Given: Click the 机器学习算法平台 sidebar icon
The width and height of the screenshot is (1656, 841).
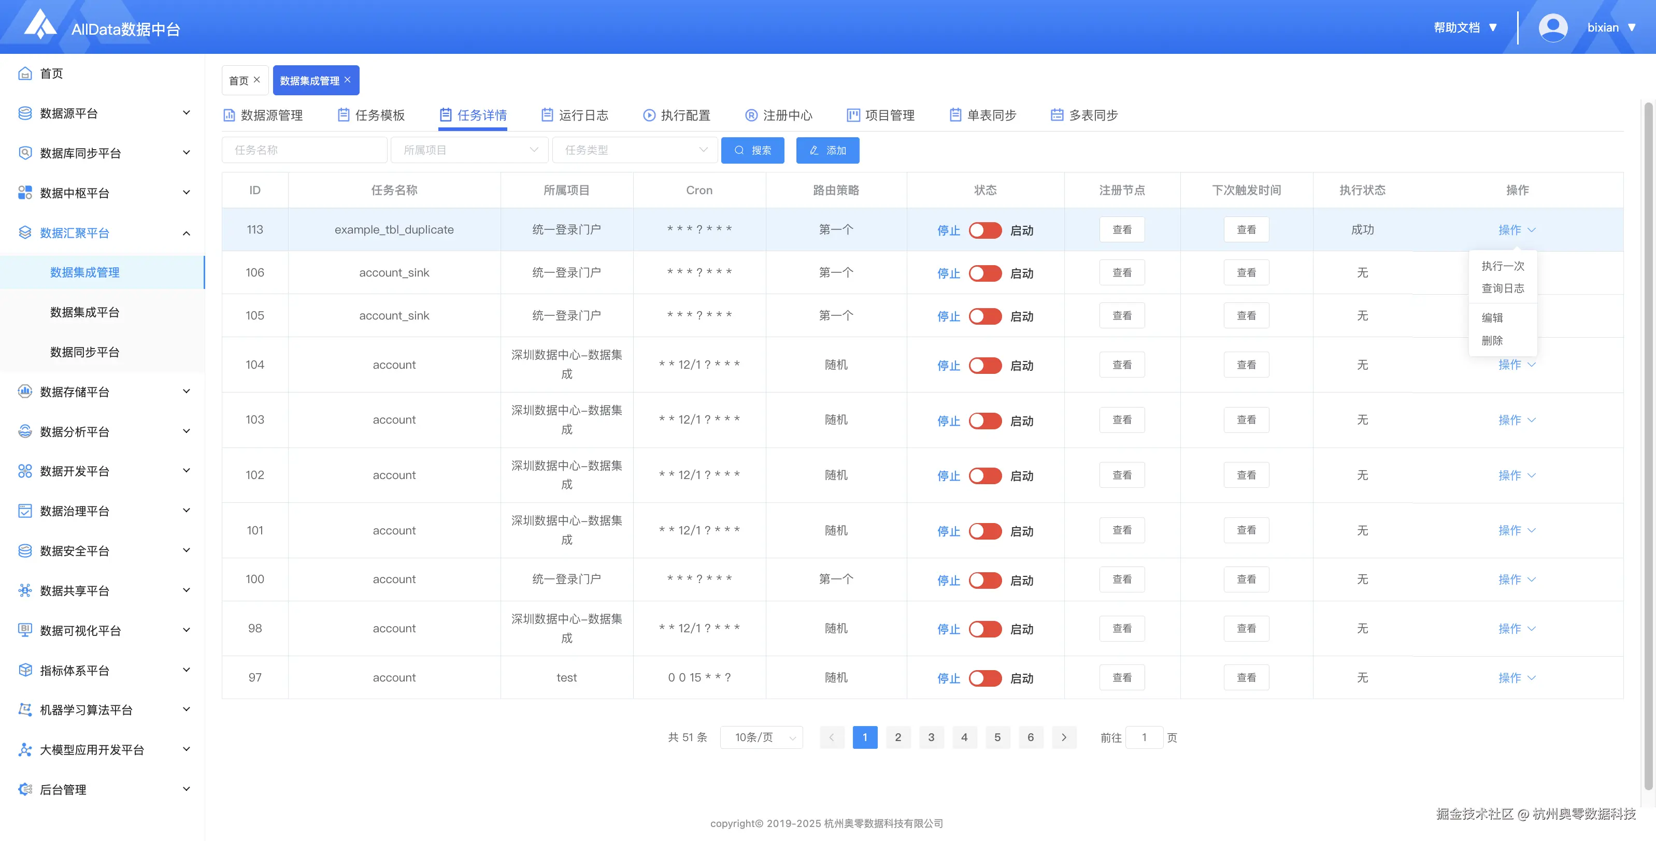Looking at the screenshot, I should (x=25, y=710).
